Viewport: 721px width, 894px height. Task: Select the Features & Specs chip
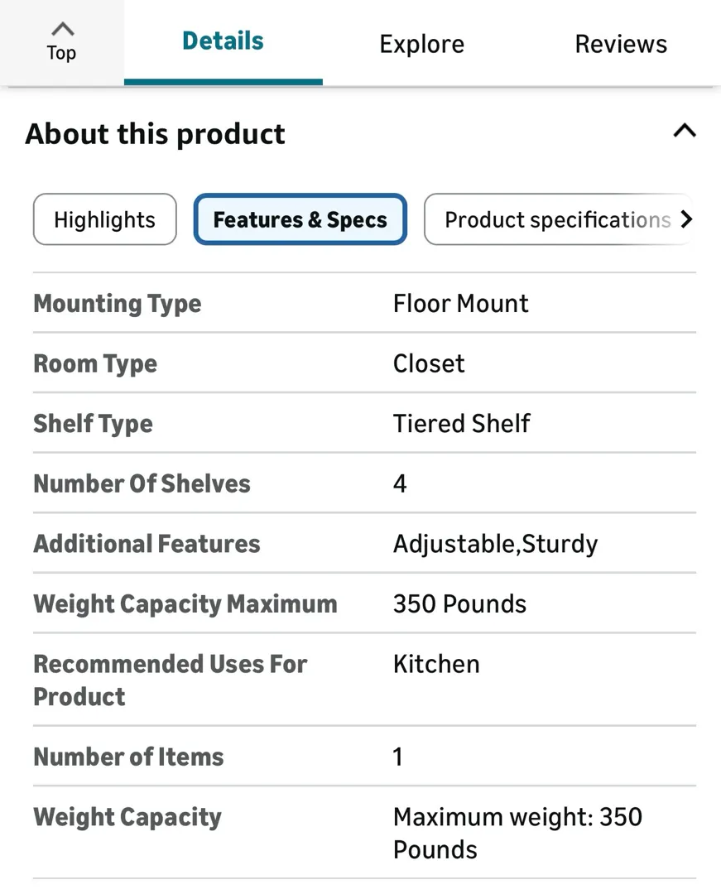point(300,219)
